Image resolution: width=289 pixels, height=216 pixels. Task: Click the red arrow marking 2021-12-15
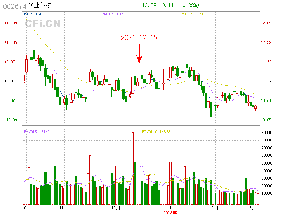pos(139,53)
